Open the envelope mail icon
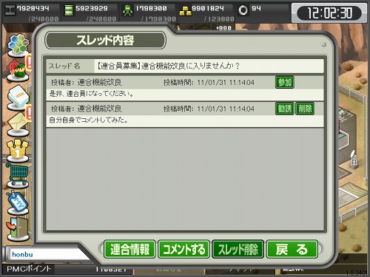The image size is (370, 277). [x=18, y=124]
